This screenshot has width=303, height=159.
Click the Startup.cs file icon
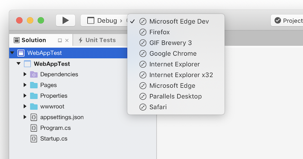34,139
